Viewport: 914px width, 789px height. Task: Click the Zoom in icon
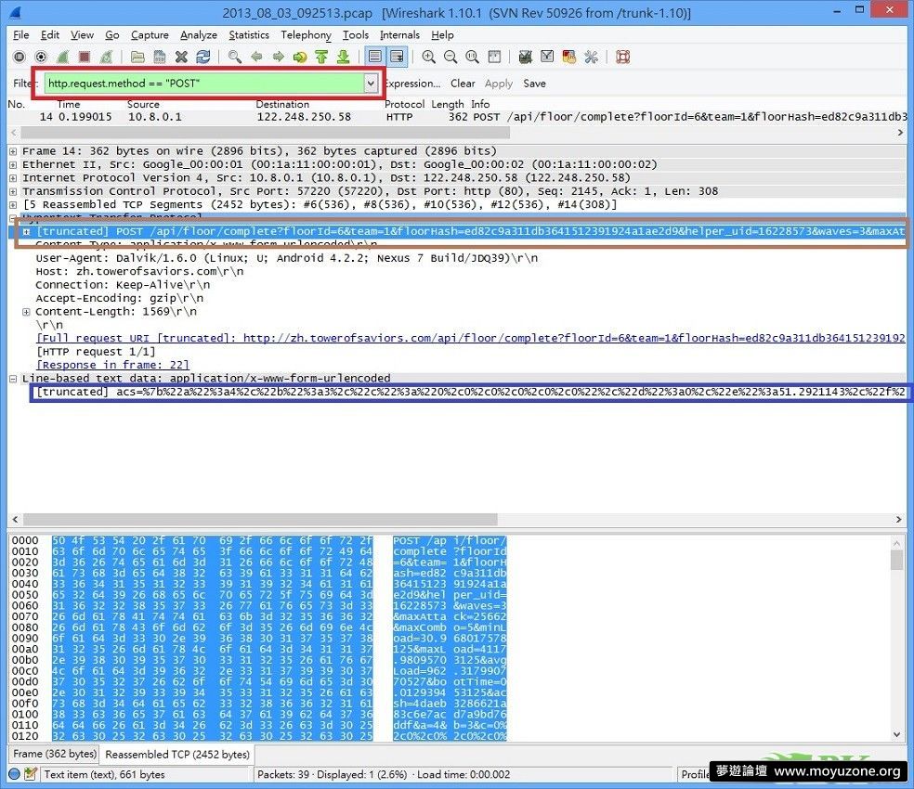tap(428, 58)
